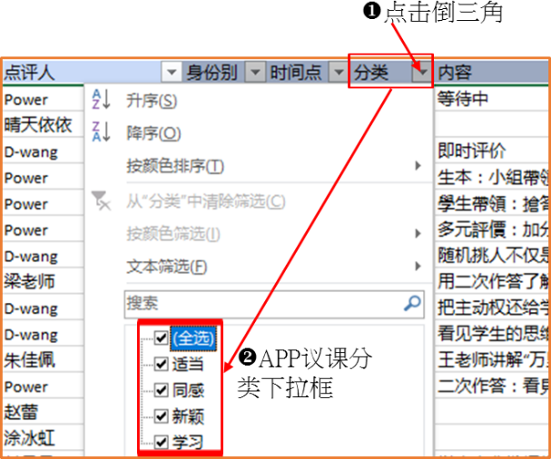Open the 点评人 column filter dropdown
This screenshot has width=551, height=459.
[x=171, y=72]
